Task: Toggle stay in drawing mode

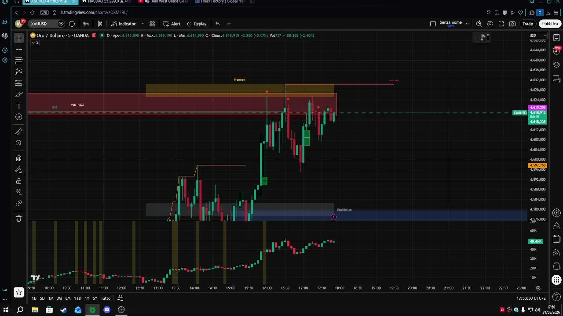Action: [x=18, y=170]
